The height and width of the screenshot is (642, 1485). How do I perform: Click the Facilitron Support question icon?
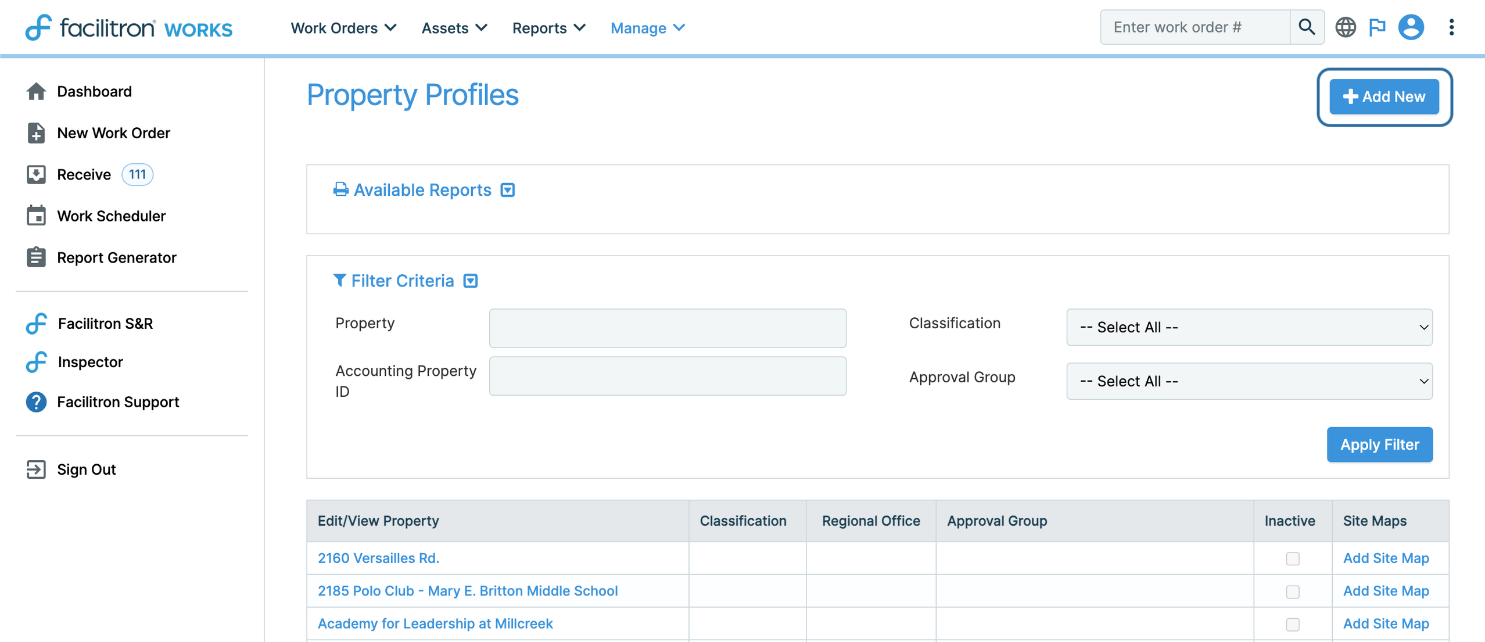pyautogui.click(x=36, y=402)
